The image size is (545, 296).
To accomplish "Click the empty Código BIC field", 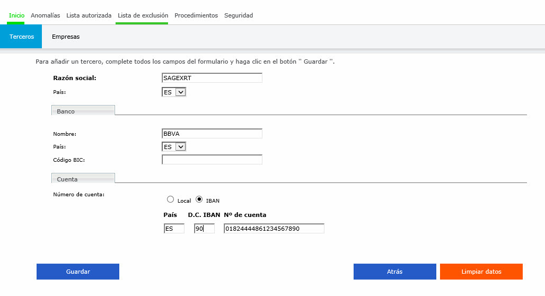I will (x=212, y=160).
